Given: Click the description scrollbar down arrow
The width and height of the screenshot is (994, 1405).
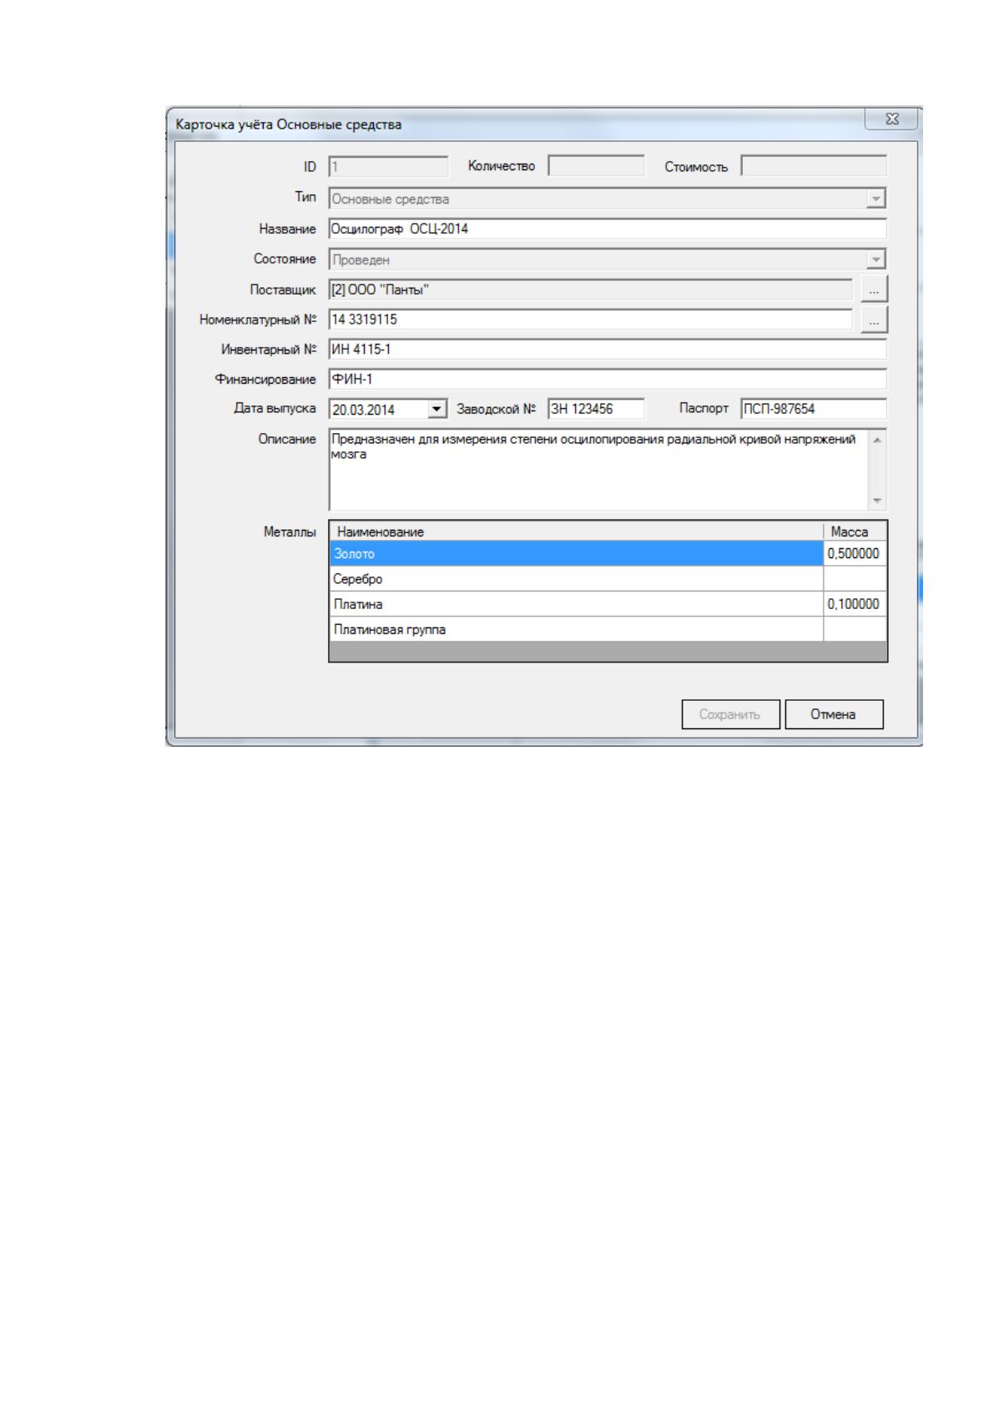Looking at the screenshot, I should pyautogui.click(x=876, y=501).
